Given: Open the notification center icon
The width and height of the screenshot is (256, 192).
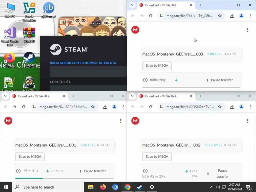Looking at the screenshot, I should point(248,187).
